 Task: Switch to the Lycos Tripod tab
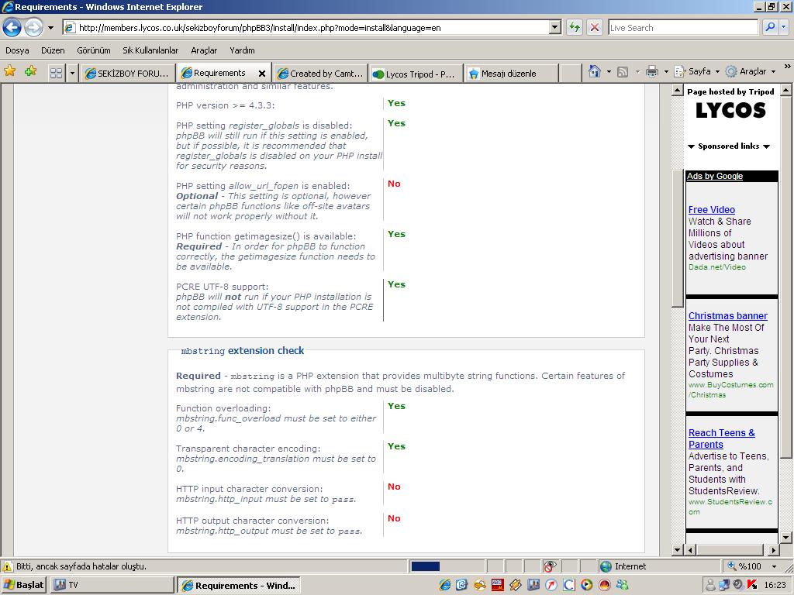point(416,74)
